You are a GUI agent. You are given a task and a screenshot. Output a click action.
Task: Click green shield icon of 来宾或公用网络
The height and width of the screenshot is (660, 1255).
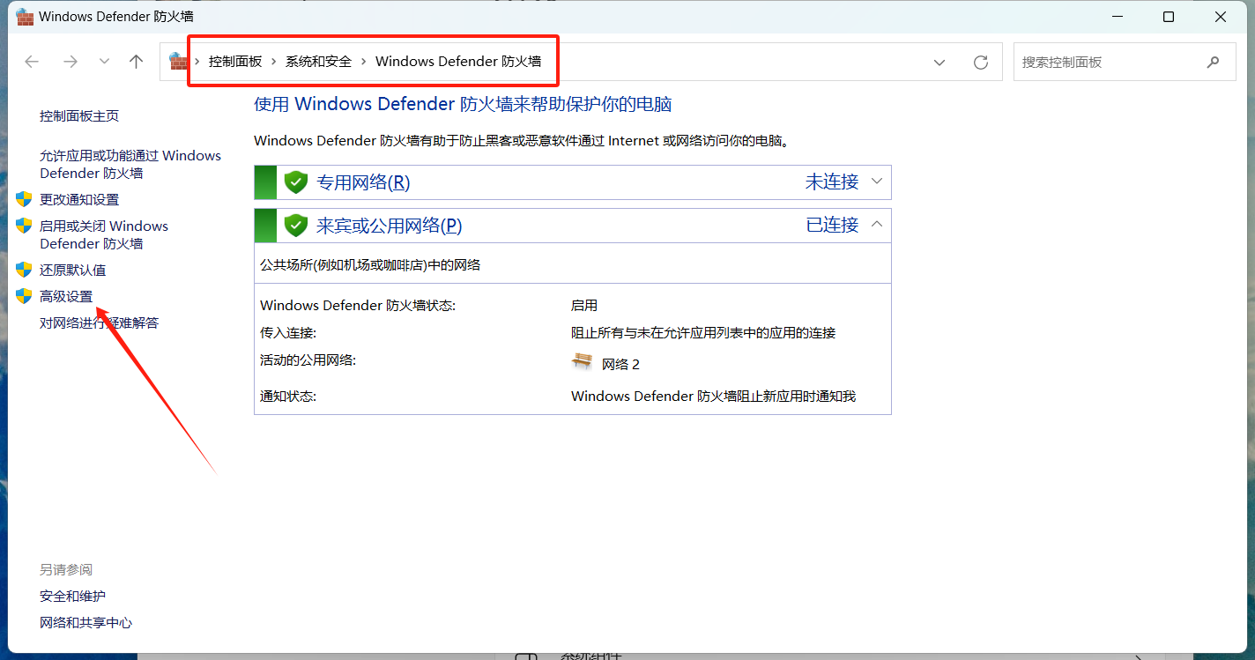[x=295, y=226]
